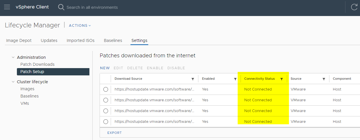The image size is (360, 140).
Task: Click the EDIT action button
Action: (x=119, y=68)
